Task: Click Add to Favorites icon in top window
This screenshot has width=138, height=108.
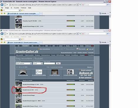Action: pyautogui.click(x=4, y=13)
